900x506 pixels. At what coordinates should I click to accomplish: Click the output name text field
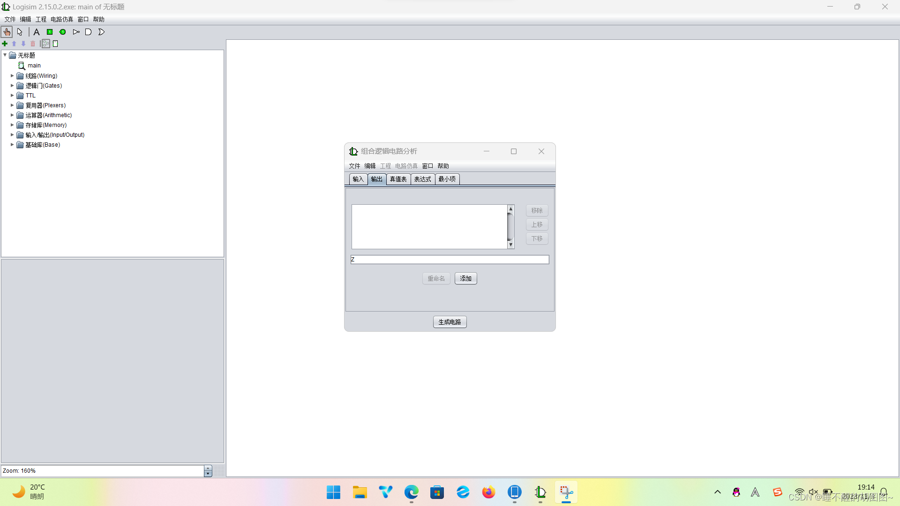click(x=450, y=260)
